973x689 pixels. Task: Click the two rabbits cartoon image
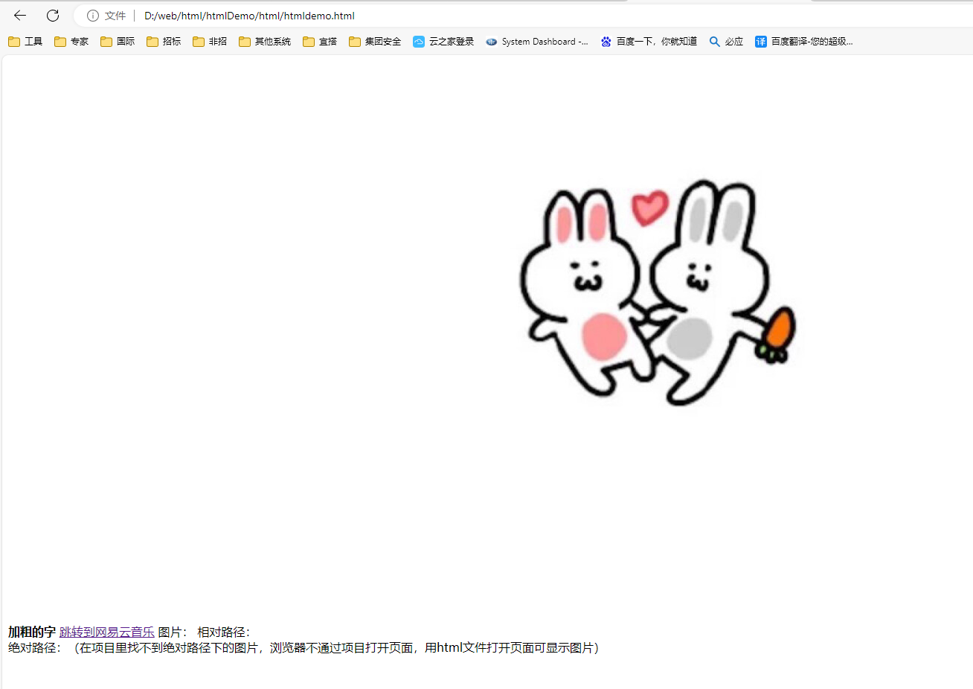(658, 292)
